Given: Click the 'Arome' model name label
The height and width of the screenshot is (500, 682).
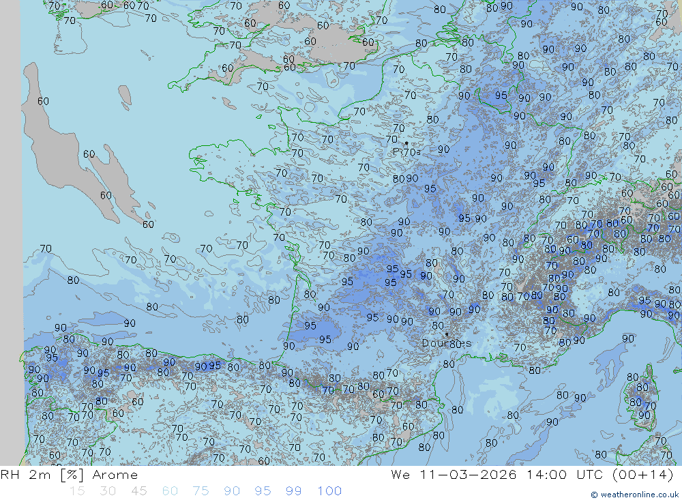Looking at the screenshot, I should click(115, 475).
